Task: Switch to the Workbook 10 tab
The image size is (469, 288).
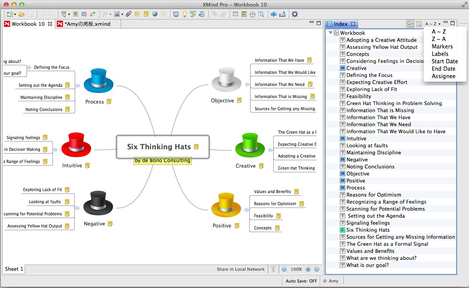Action: pyautogui.click(x=28, y=24)
